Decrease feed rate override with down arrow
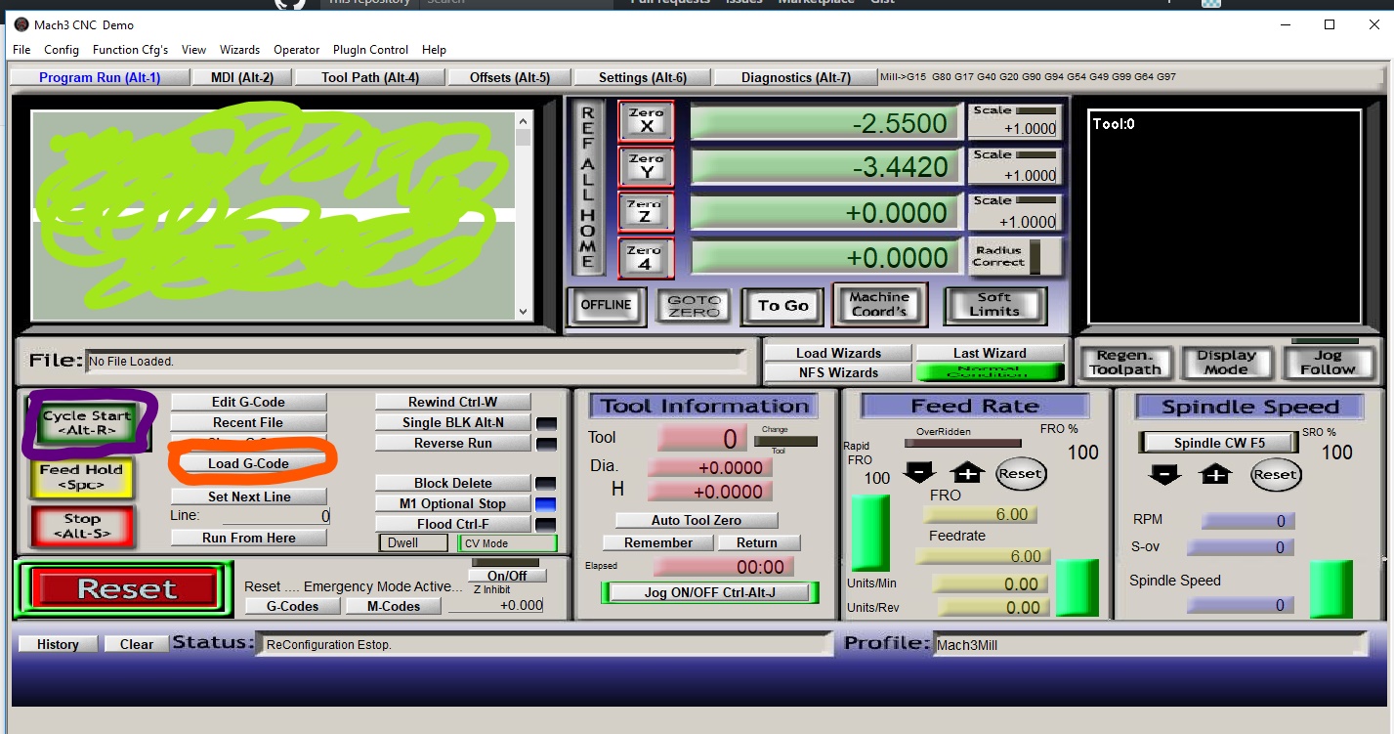 coord(919,473)
